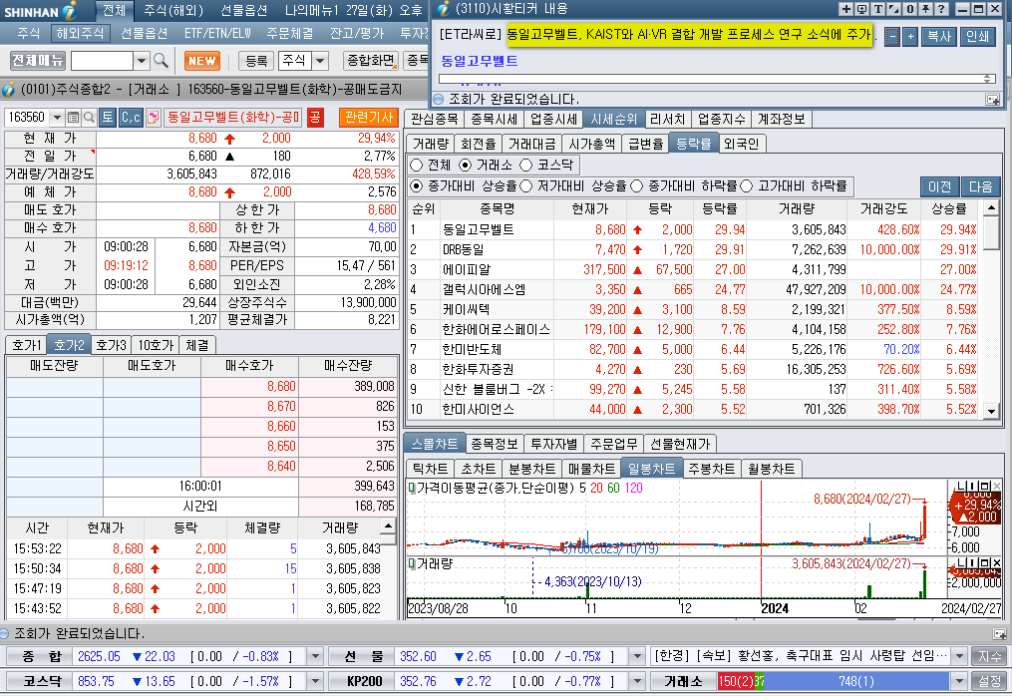Click the ranking table vertical scrollbar thumb
Viewport: 1012px width, 696px height.
coord(991,232)
